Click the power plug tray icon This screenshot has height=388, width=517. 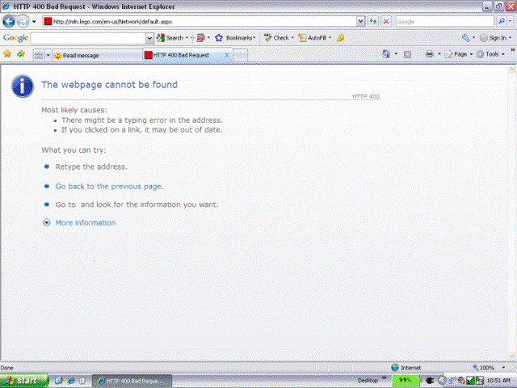click(x=430, y=381)
